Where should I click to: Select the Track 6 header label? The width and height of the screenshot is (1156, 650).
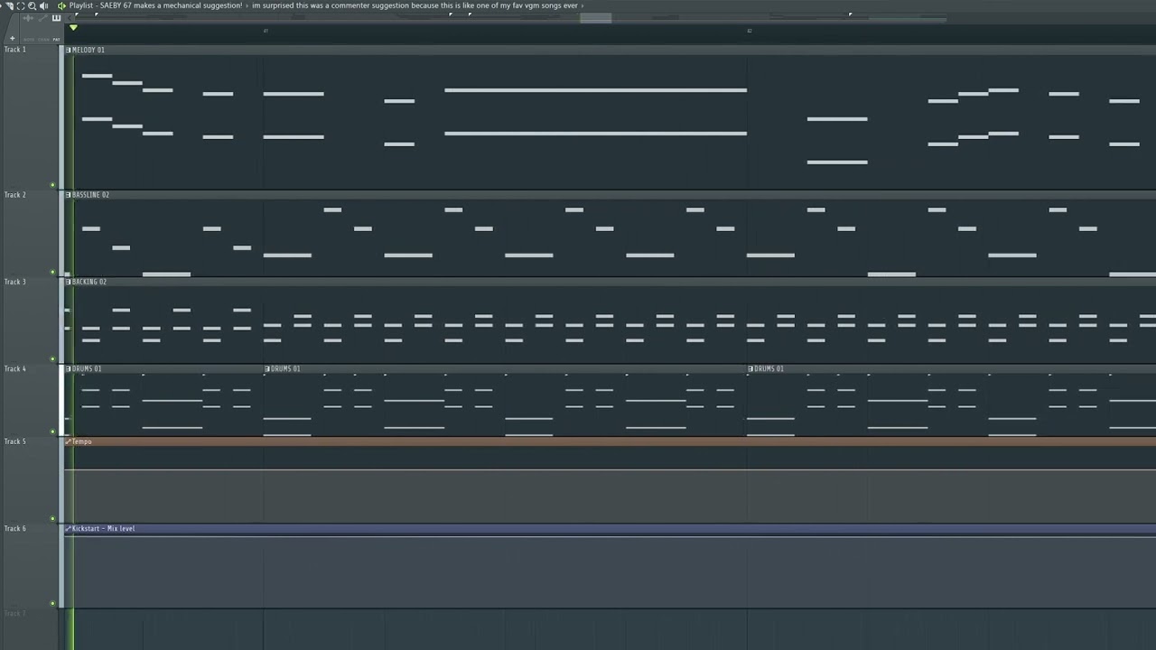(x=15, y=528)
